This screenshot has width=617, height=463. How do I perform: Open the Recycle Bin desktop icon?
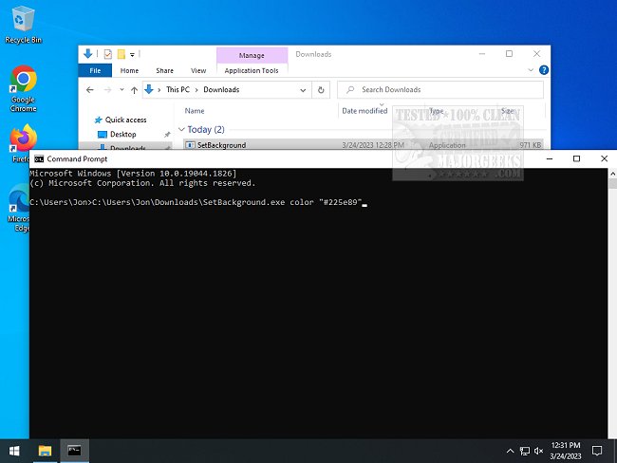(x=23, y=26)
